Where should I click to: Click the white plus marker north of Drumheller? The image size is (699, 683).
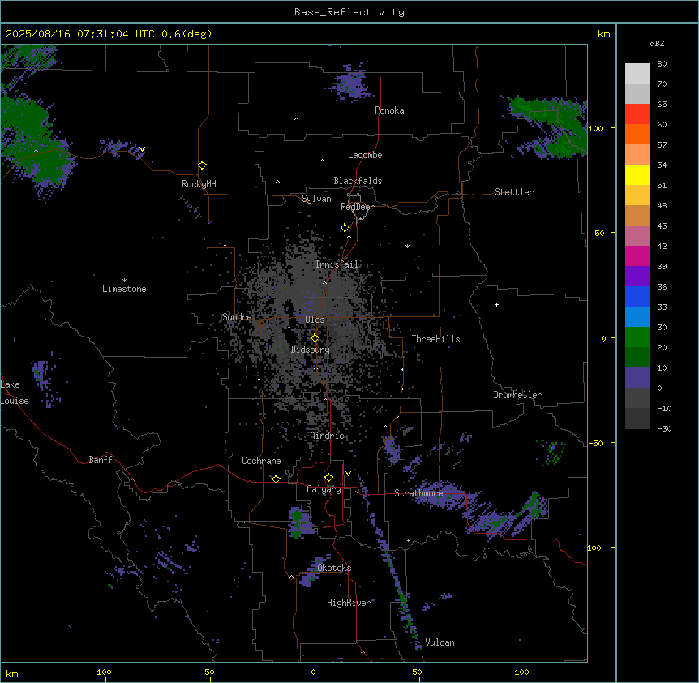[x=496, y=304]
